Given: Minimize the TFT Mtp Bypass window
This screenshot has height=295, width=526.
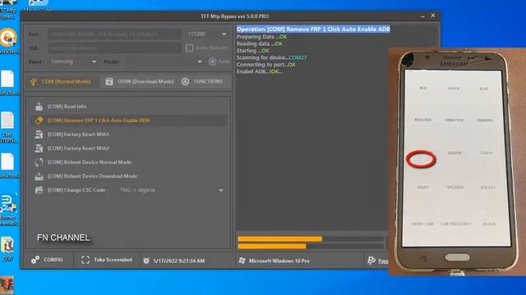Looking at the screenshot, I should pyautogui.click(x=422, y=16).
